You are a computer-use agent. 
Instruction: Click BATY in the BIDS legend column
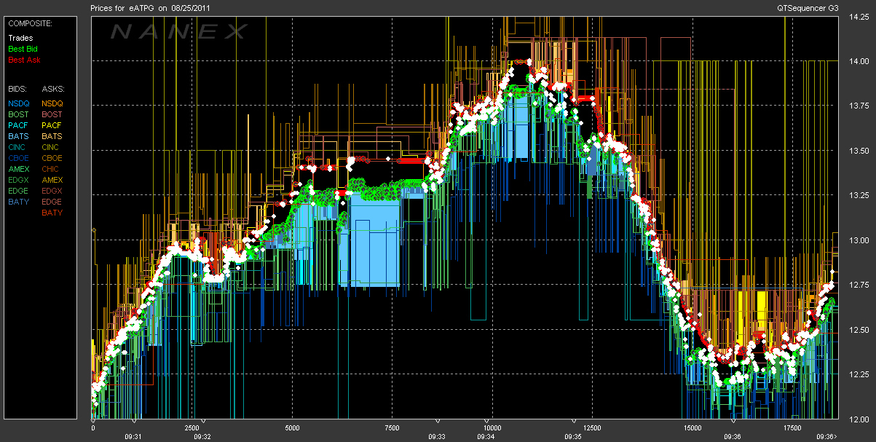[18, 202]
